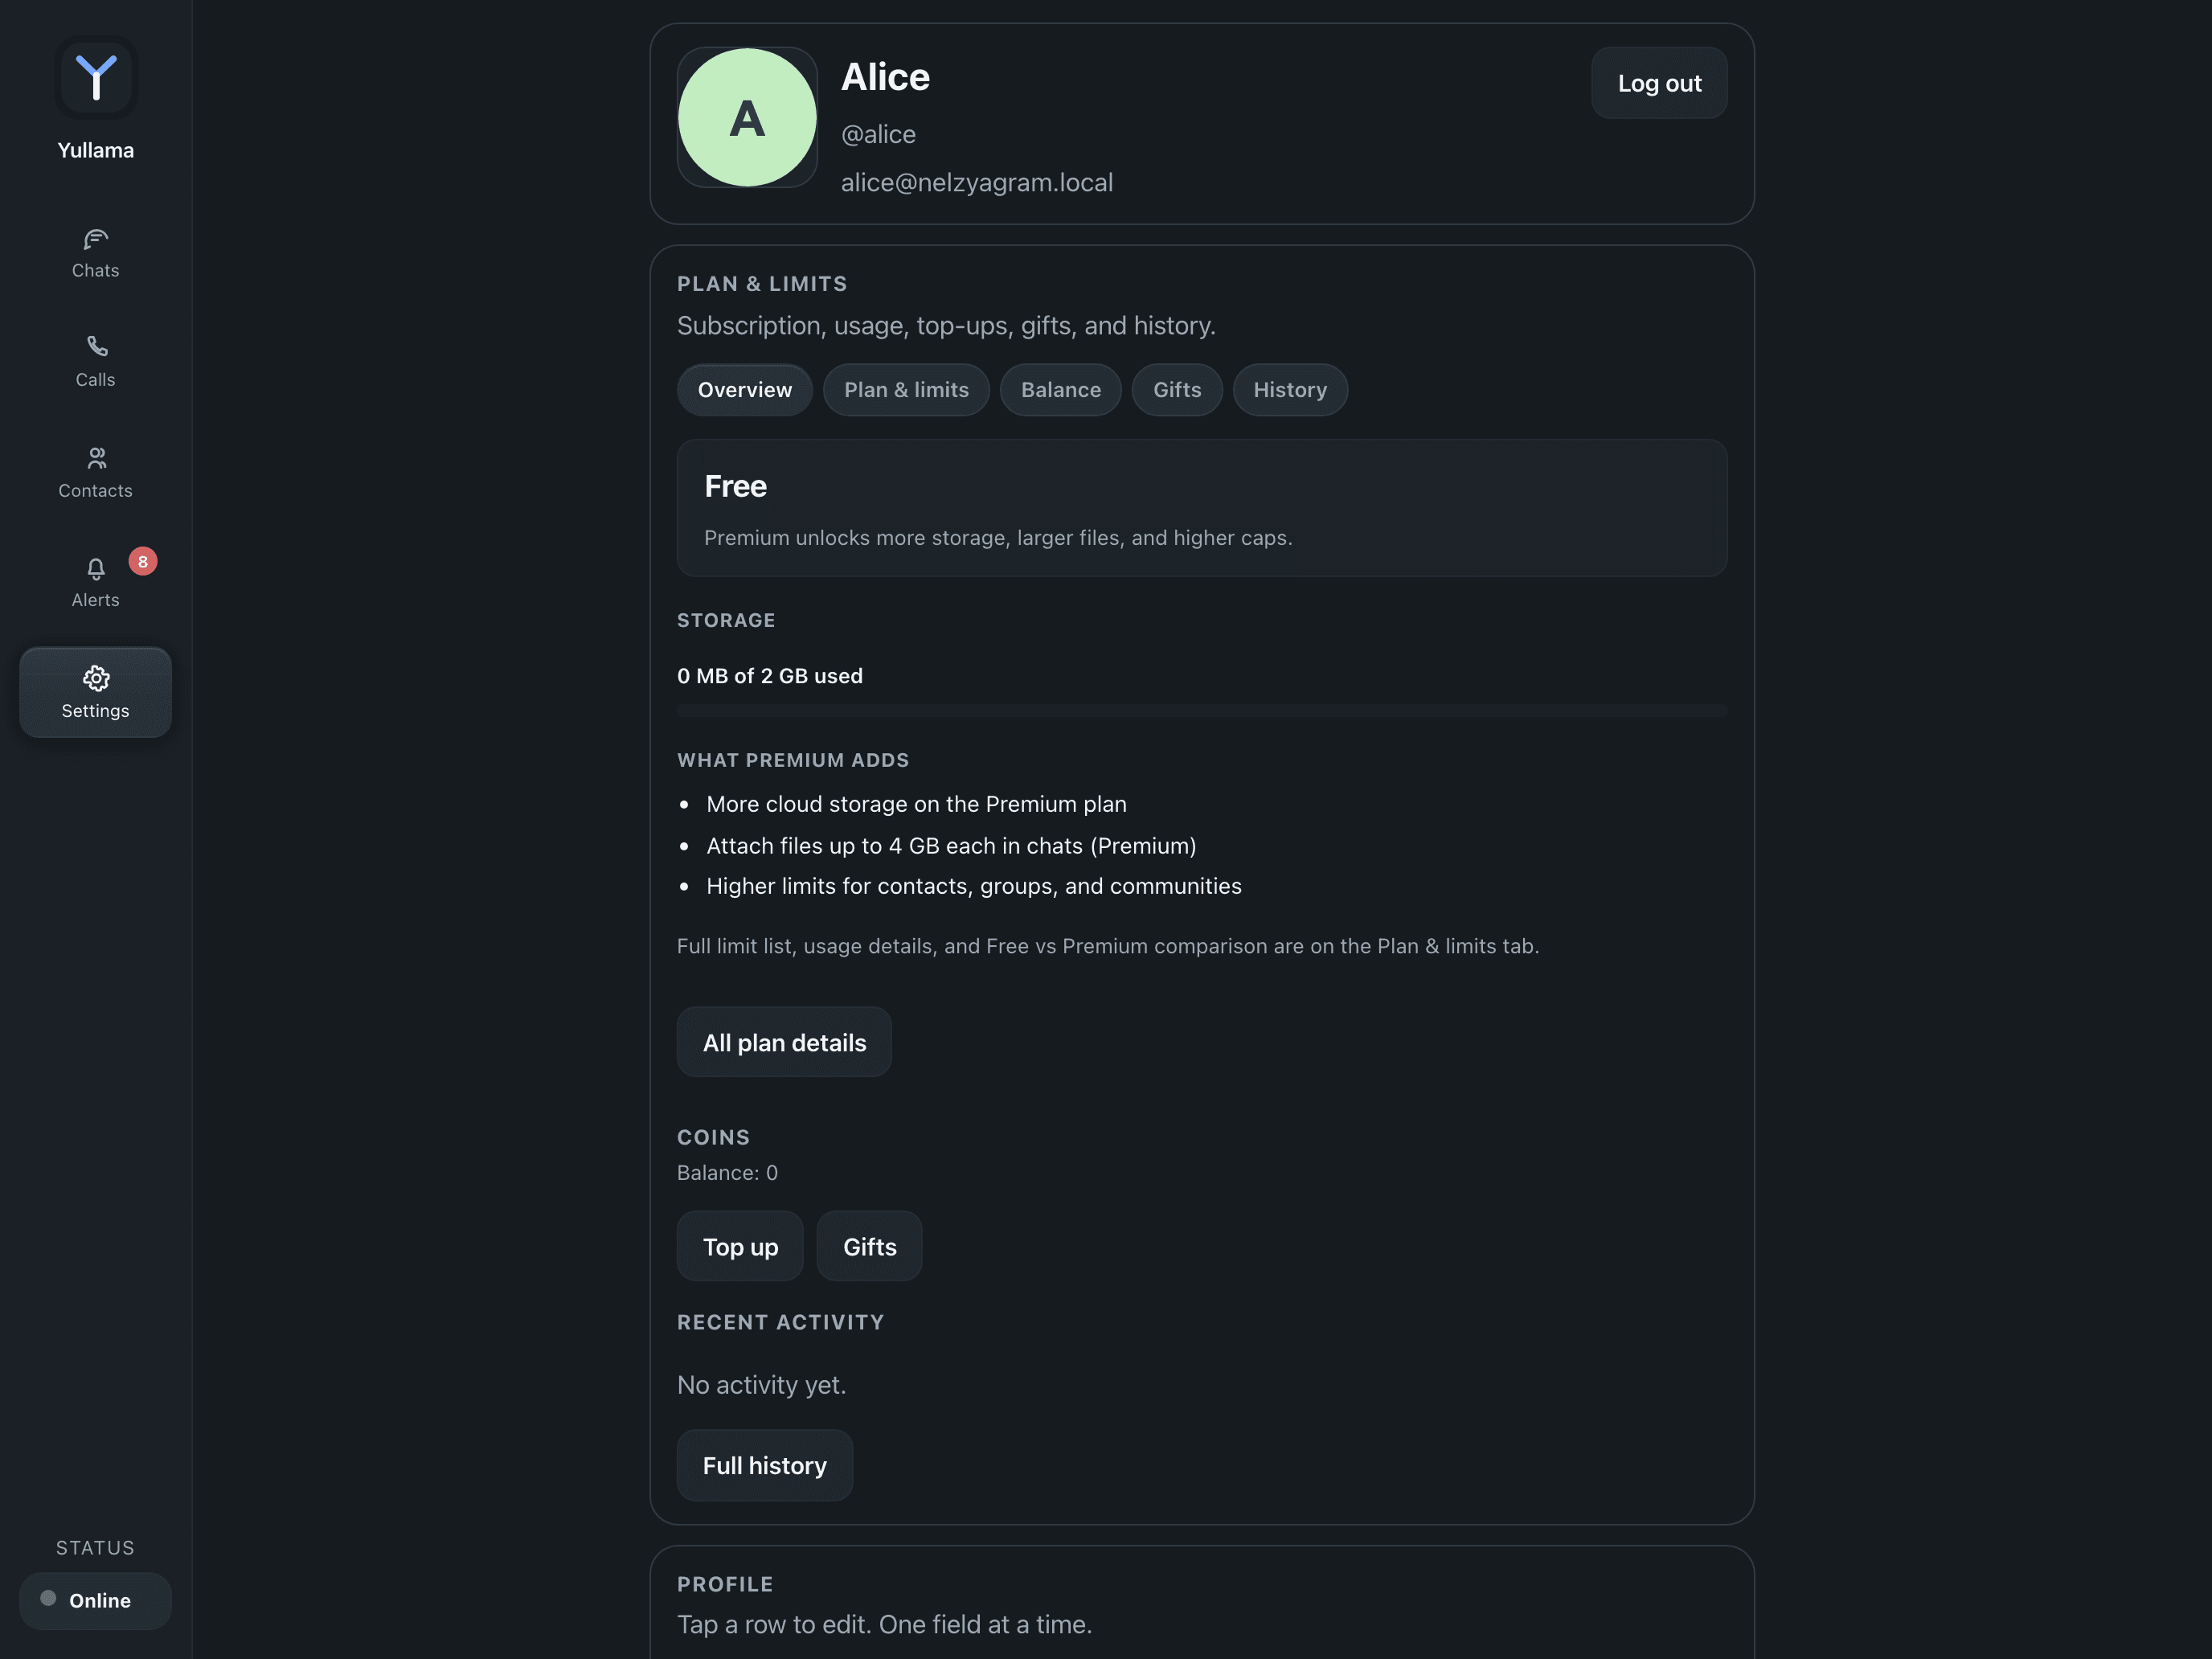This screenshot has height=1659, width=2212.
Task: Open All plan details
Action: [784, 1043]
